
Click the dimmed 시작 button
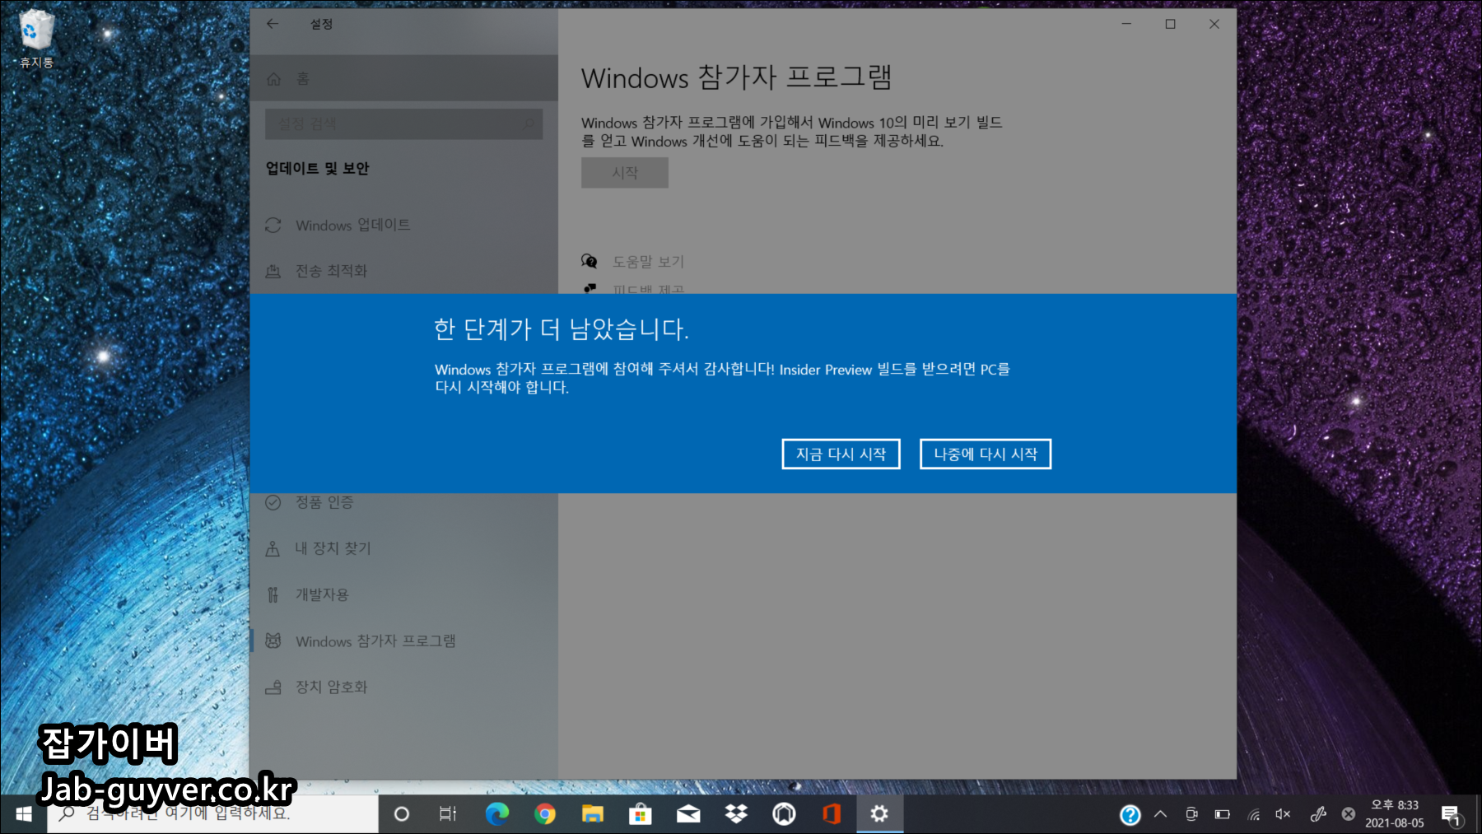tap(625, 173)
